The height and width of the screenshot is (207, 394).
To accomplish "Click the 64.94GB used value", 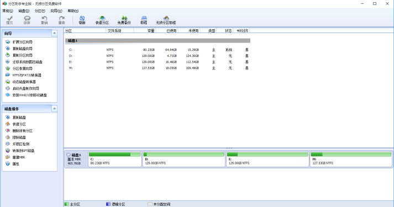I will click(171, 50).
